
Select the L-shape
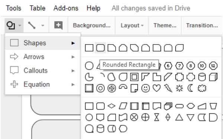pyautogui.click(x=157, y=77)
